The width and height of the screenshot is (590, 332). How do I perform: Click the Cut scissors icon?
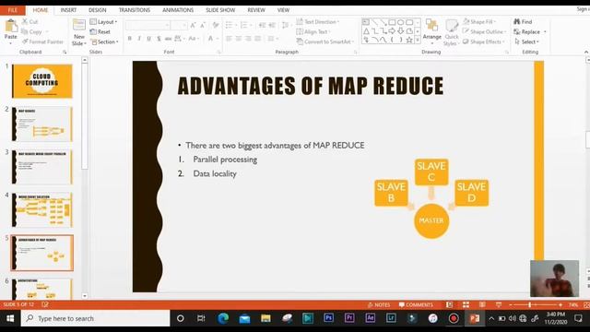point(25,22)
